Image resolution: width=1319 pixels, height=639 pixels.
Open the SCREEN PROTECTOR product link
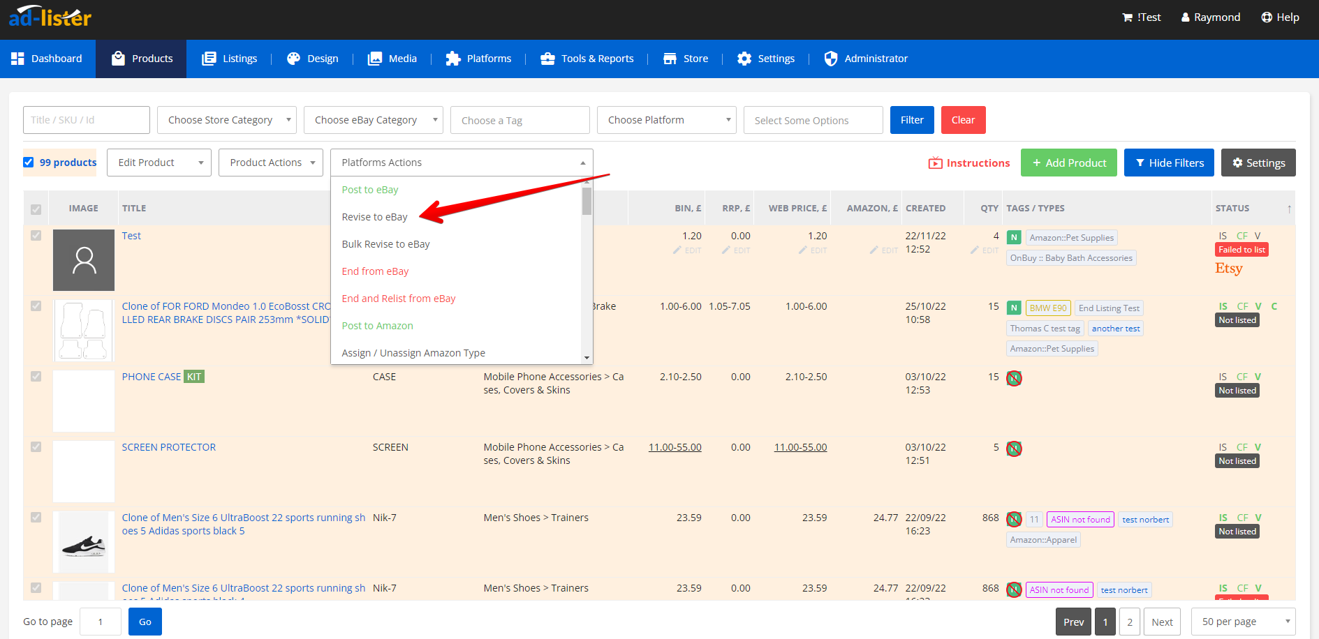coord(169,447)
